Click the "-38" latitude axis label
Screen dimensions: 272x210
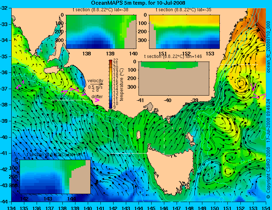point(4,105)
